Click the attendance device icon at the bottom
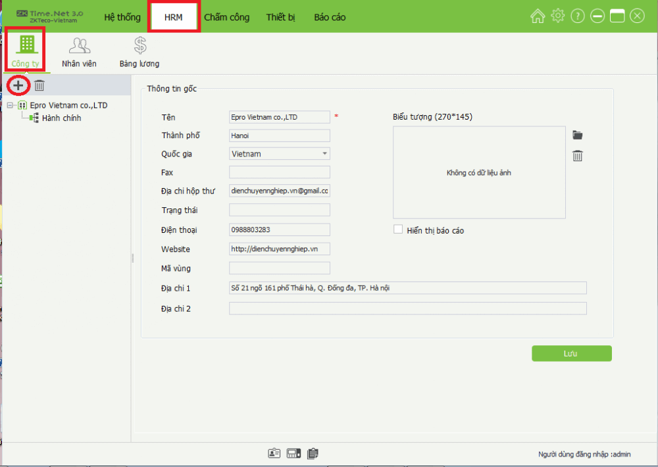 pos(293,453)
